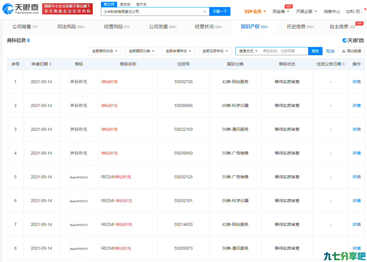The width and height of the screenshot is (367, 262).
Task: Open the 搜索方式 dropdown
Action: [x=248, y=51]
